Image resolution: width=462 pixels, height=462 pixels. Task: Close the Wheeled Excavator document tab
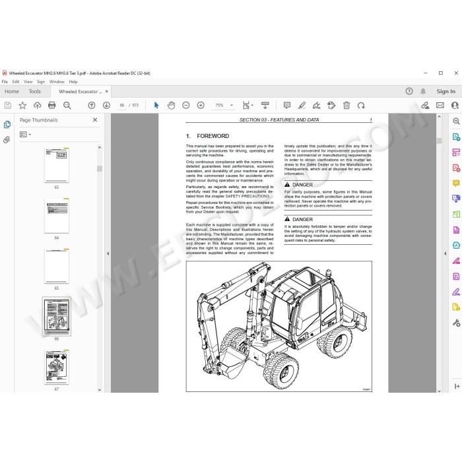(x=107, y=91)
